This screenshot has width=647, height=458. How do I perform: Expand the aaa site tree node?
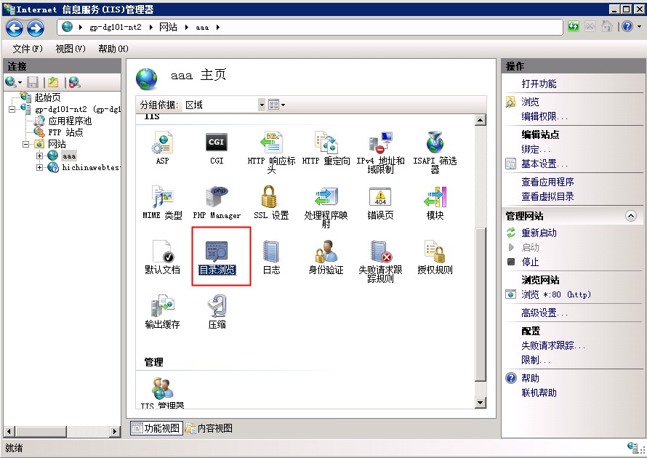point(39,156)
